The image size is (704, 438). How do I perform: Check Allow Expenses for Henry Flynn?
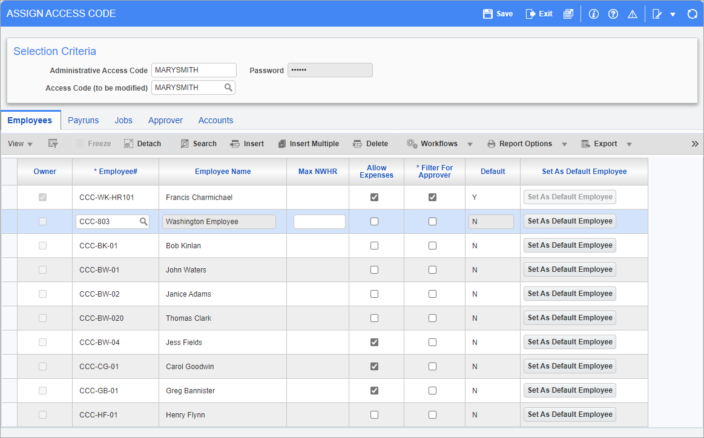(374, 415)
